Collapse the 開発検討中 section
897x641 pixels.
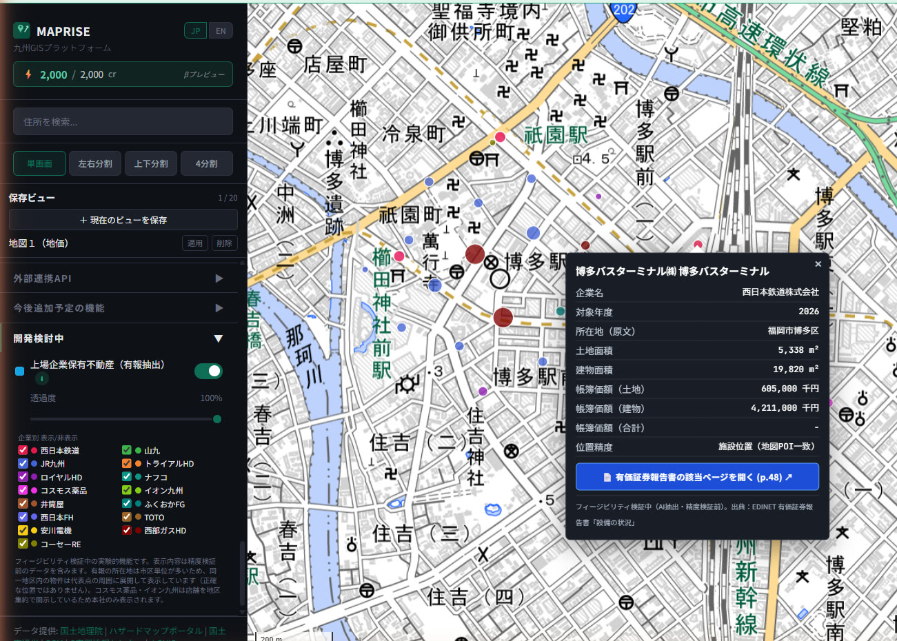[x=119, y=338]
